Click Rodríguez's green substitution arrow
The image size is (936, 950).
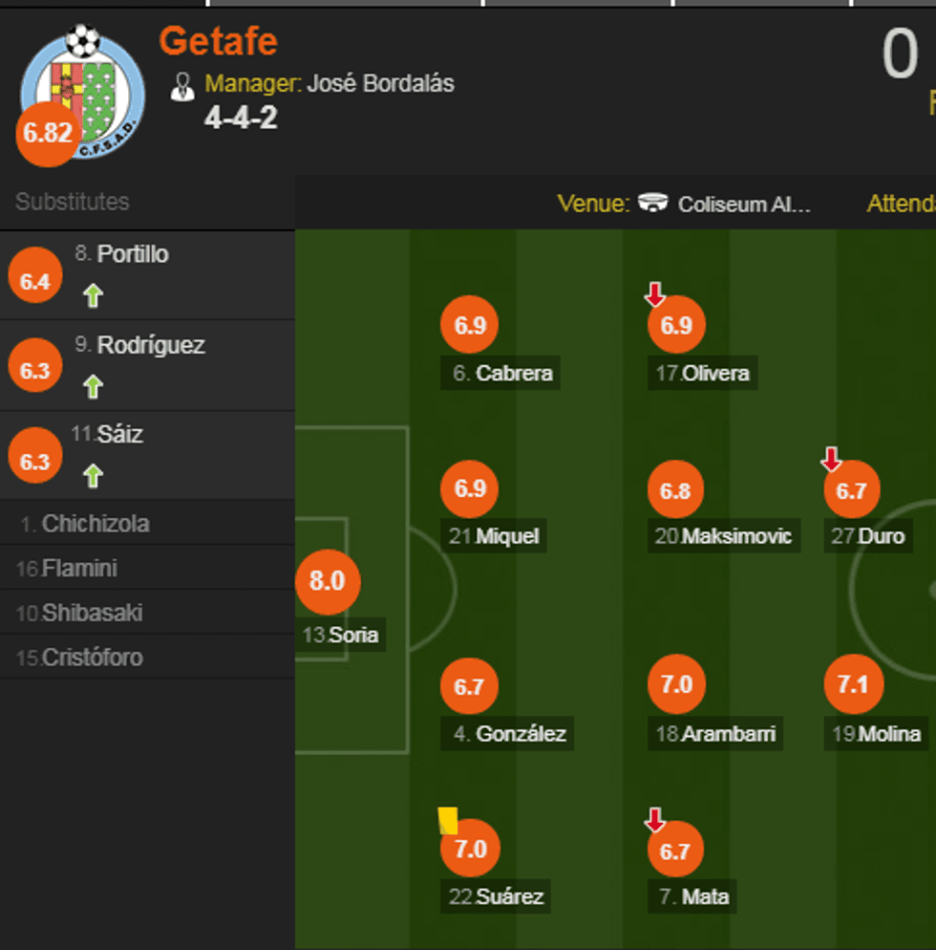pyautogui.click(x=93, y=386)
